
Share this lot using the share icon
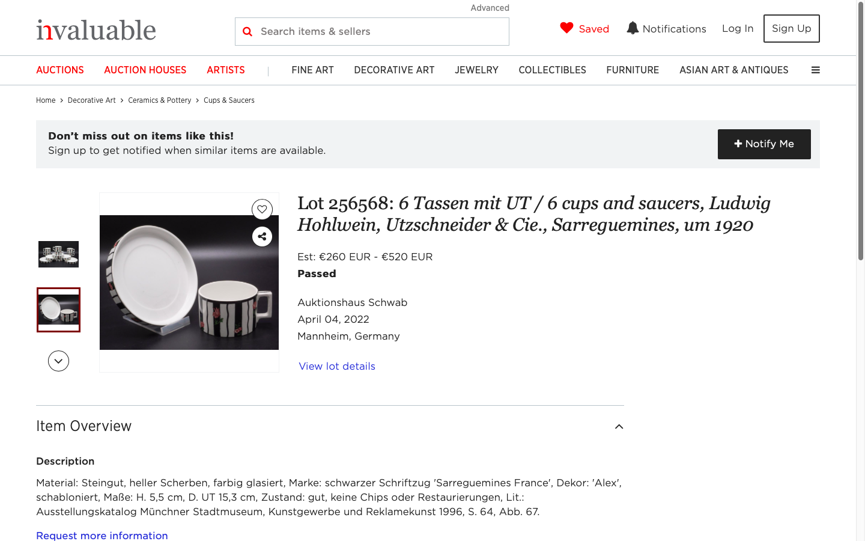[x=262, y=237]
